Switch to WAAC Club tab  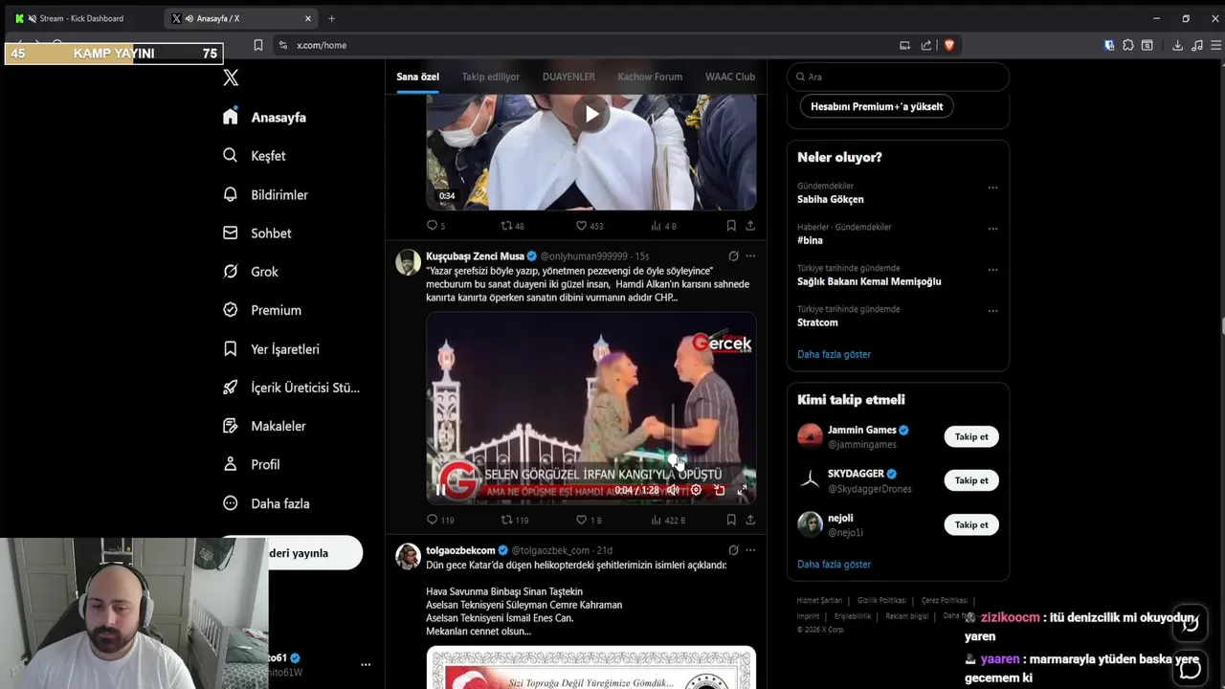coord(730,77)
